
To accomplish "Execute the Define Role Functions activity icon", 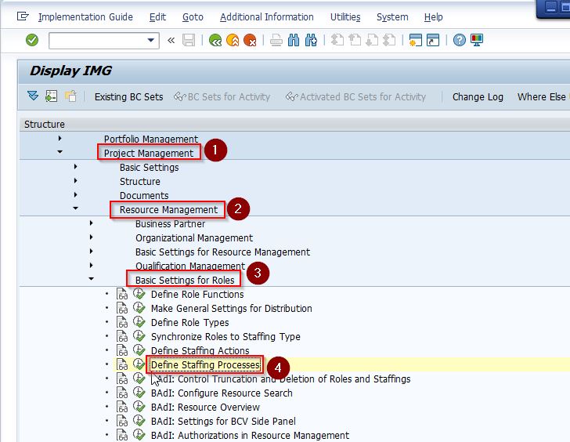I will [x=139, y=294].
